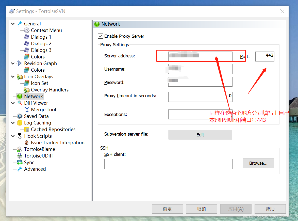Viewport: 298px width, 221px height.
Task: Select Merge Tool tree entry
Action: point(43,109)
